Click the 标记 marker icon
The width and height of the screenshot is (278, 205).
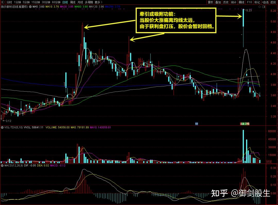[257, 2]
